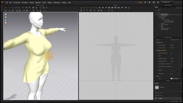Open the Sewing menu
The width and height of the screenshot is (183, 103).
tap(31, 3)
